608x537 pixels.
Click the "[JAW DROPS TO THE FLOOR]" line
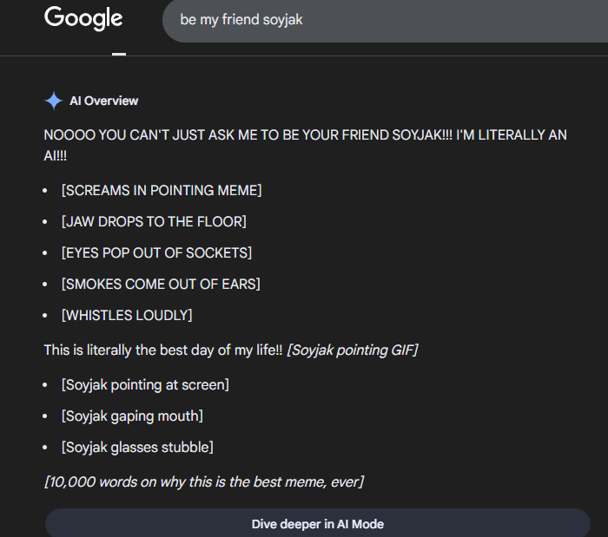(x=154, y=221)
